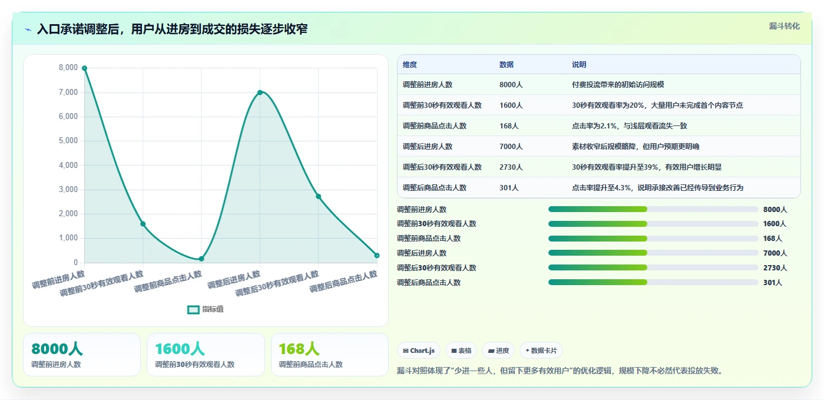Screen dimensions: 824x400
Task: Click the 调整前商品点击人数 progress bar
Action: pyautogui.click(x=653, y=239)
